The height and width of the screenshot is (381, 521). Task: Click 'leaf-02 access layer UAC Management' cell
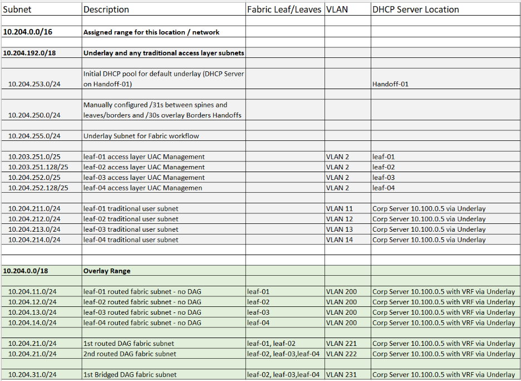[164, 167]
